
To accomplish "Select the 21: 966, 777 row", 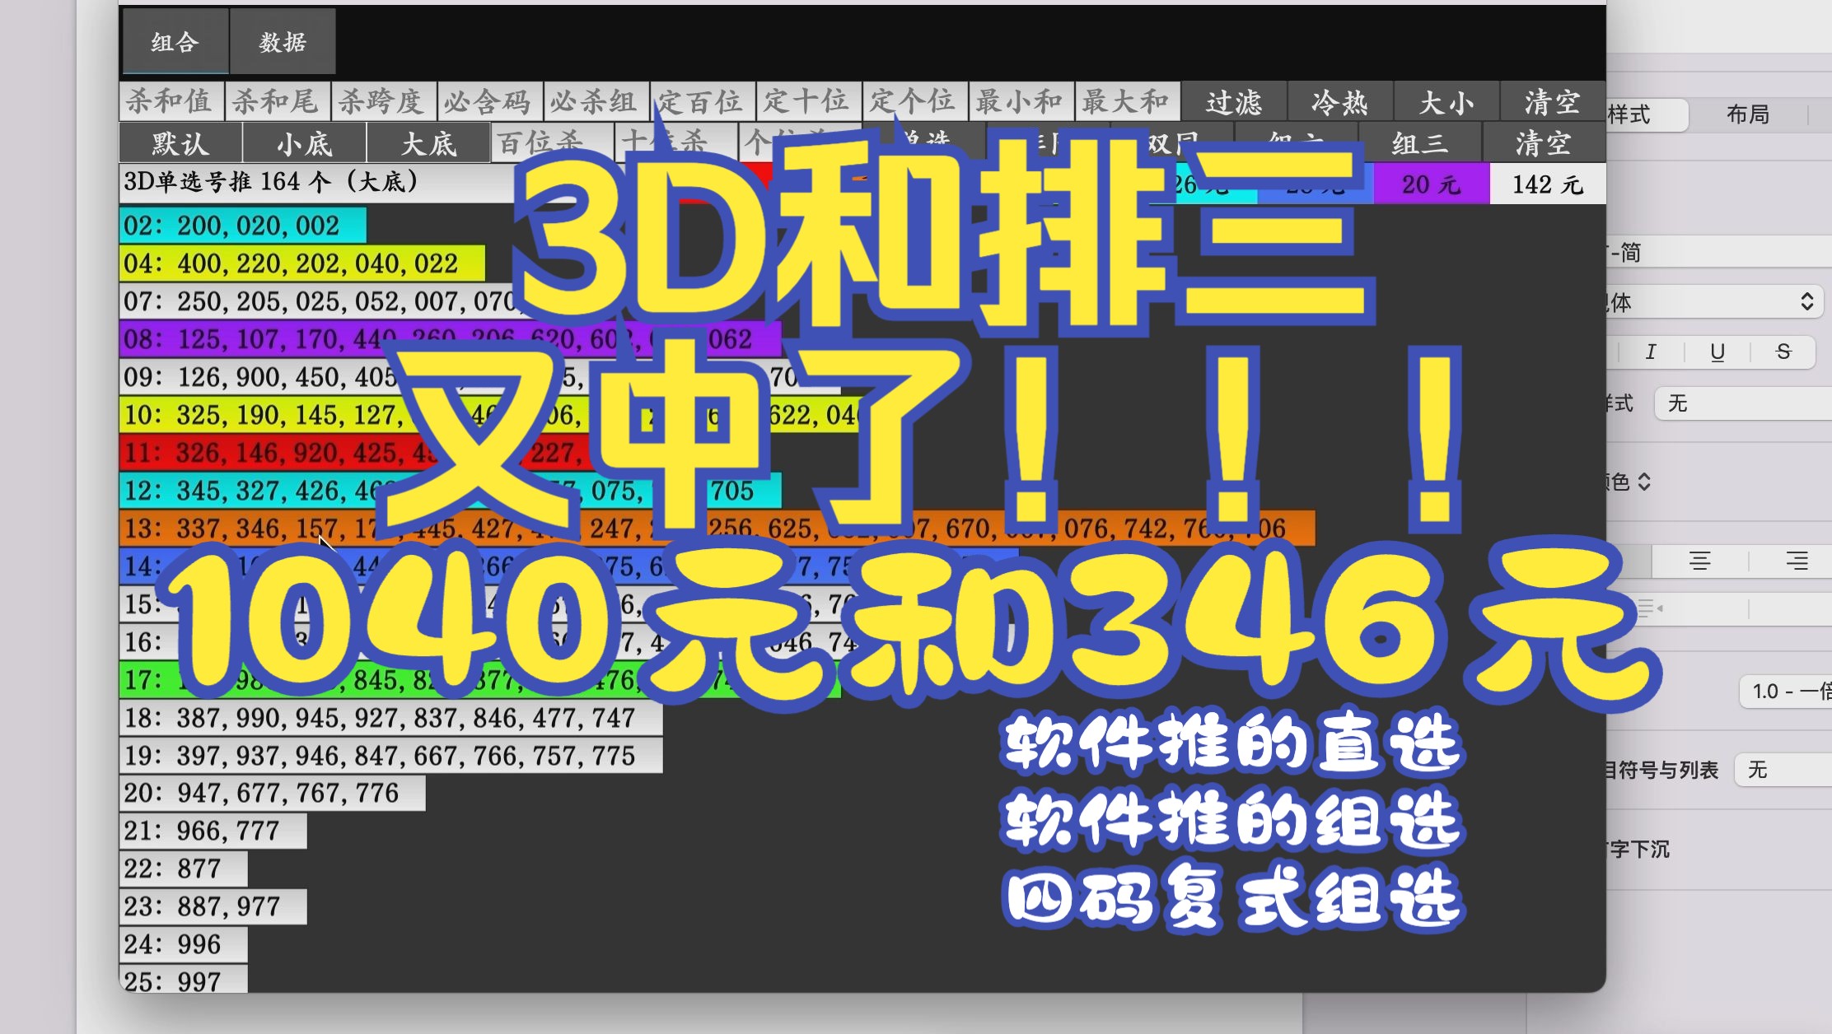I will pyautogui.click(x=213, y=831).
